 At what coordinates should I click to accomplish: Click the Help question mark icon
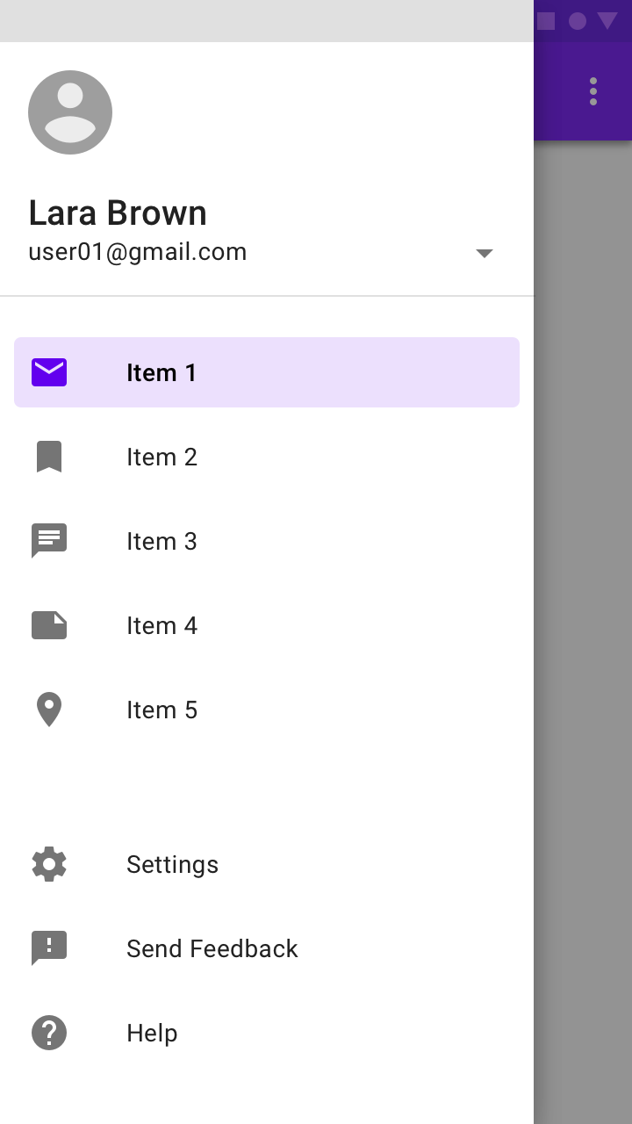coord(49,1033)
